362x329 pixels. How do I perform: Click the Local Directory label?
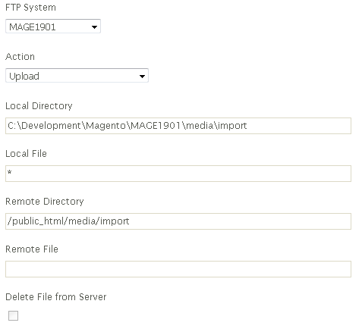pos(39,106)
